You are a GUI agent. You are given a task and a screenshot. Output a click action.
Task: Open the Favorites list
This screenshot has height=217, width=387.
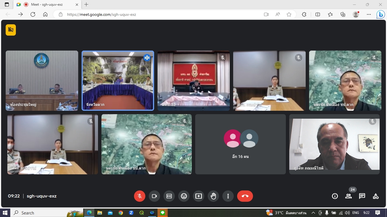click(330, 14)
